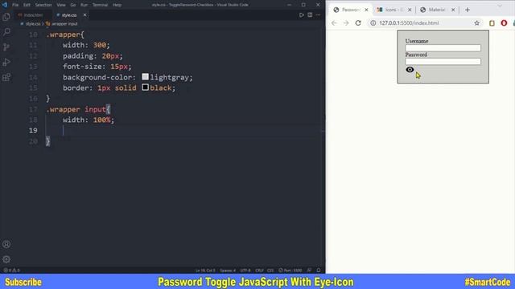
Task: Click style.css in the breadcrumb
Action: [x=33, y=24]
